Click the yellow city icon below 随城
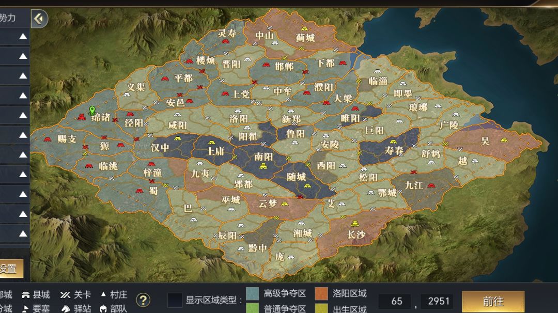The height and width of the screenshot is (313, 558). coord(307,185)
